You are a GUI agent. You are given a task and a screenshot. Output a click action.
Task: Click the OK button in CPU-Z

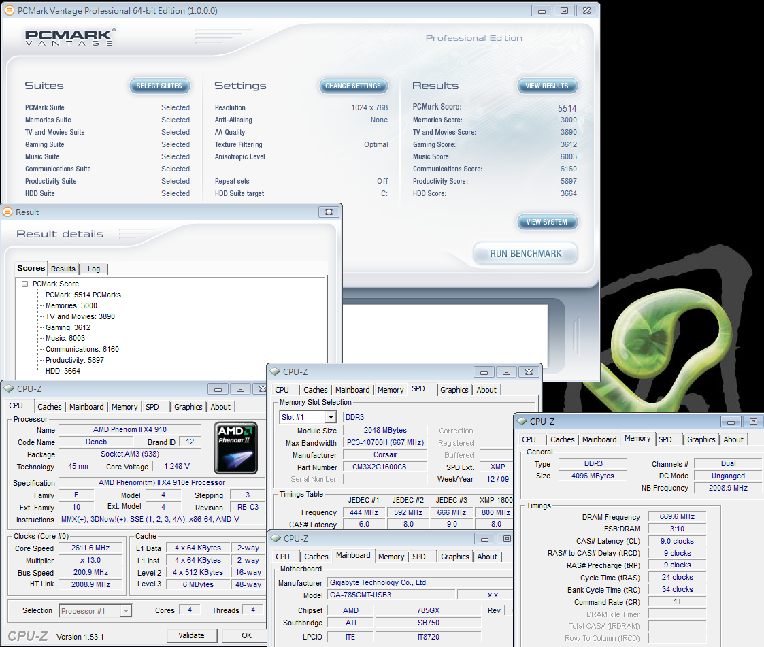[x=246, y=636]
